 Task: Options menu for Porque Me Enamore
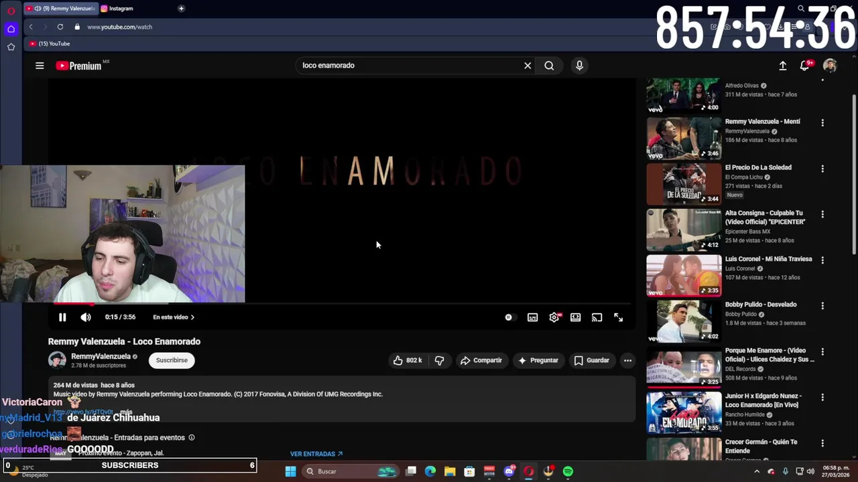(822, 351)
